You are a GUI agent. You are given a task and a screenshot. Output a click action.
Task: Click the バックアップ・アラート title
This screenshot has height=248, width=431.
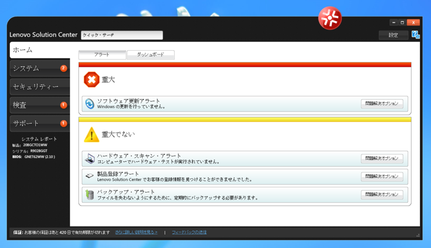click(x=126, y=192)
